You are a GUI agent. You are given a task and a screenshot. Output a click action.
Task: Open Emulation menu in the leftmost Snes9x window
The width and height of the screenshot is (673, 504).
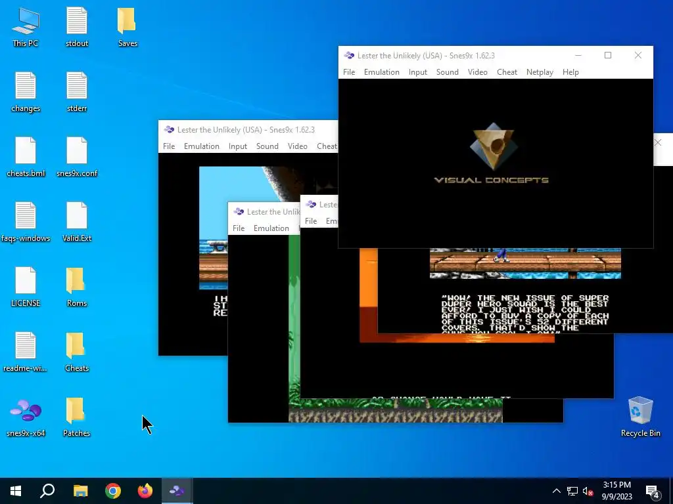point(201,146)
